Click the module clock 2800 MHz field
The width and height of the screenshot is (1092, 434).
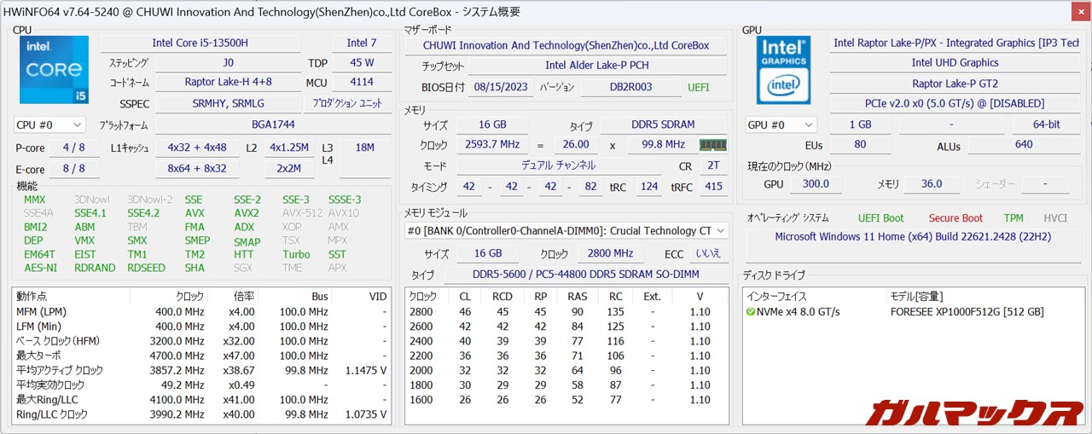[x=611, y=253]
